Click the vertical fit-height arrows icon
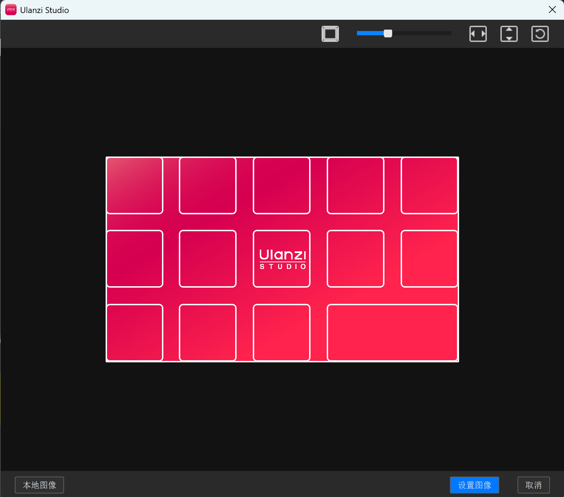 click(x=509, y=34)
